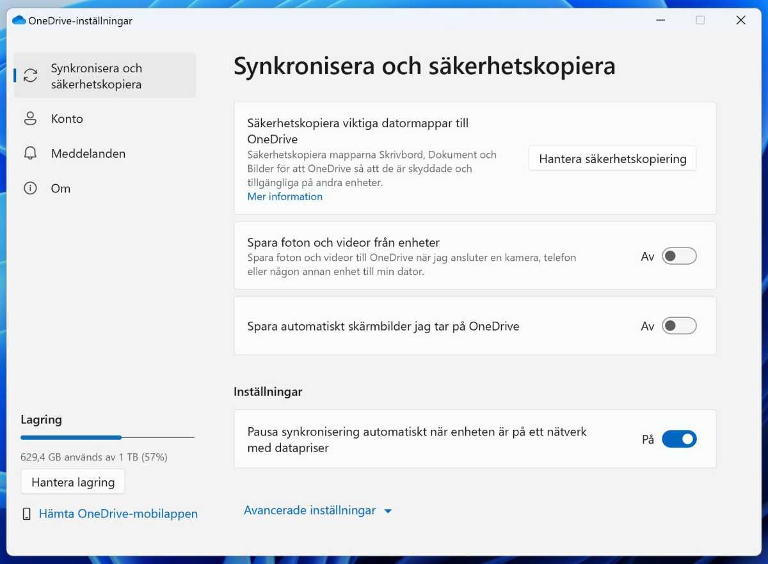Click the phone icon beside mobile app link
This screenshot has width=768, height=564.
coord(26,514)
